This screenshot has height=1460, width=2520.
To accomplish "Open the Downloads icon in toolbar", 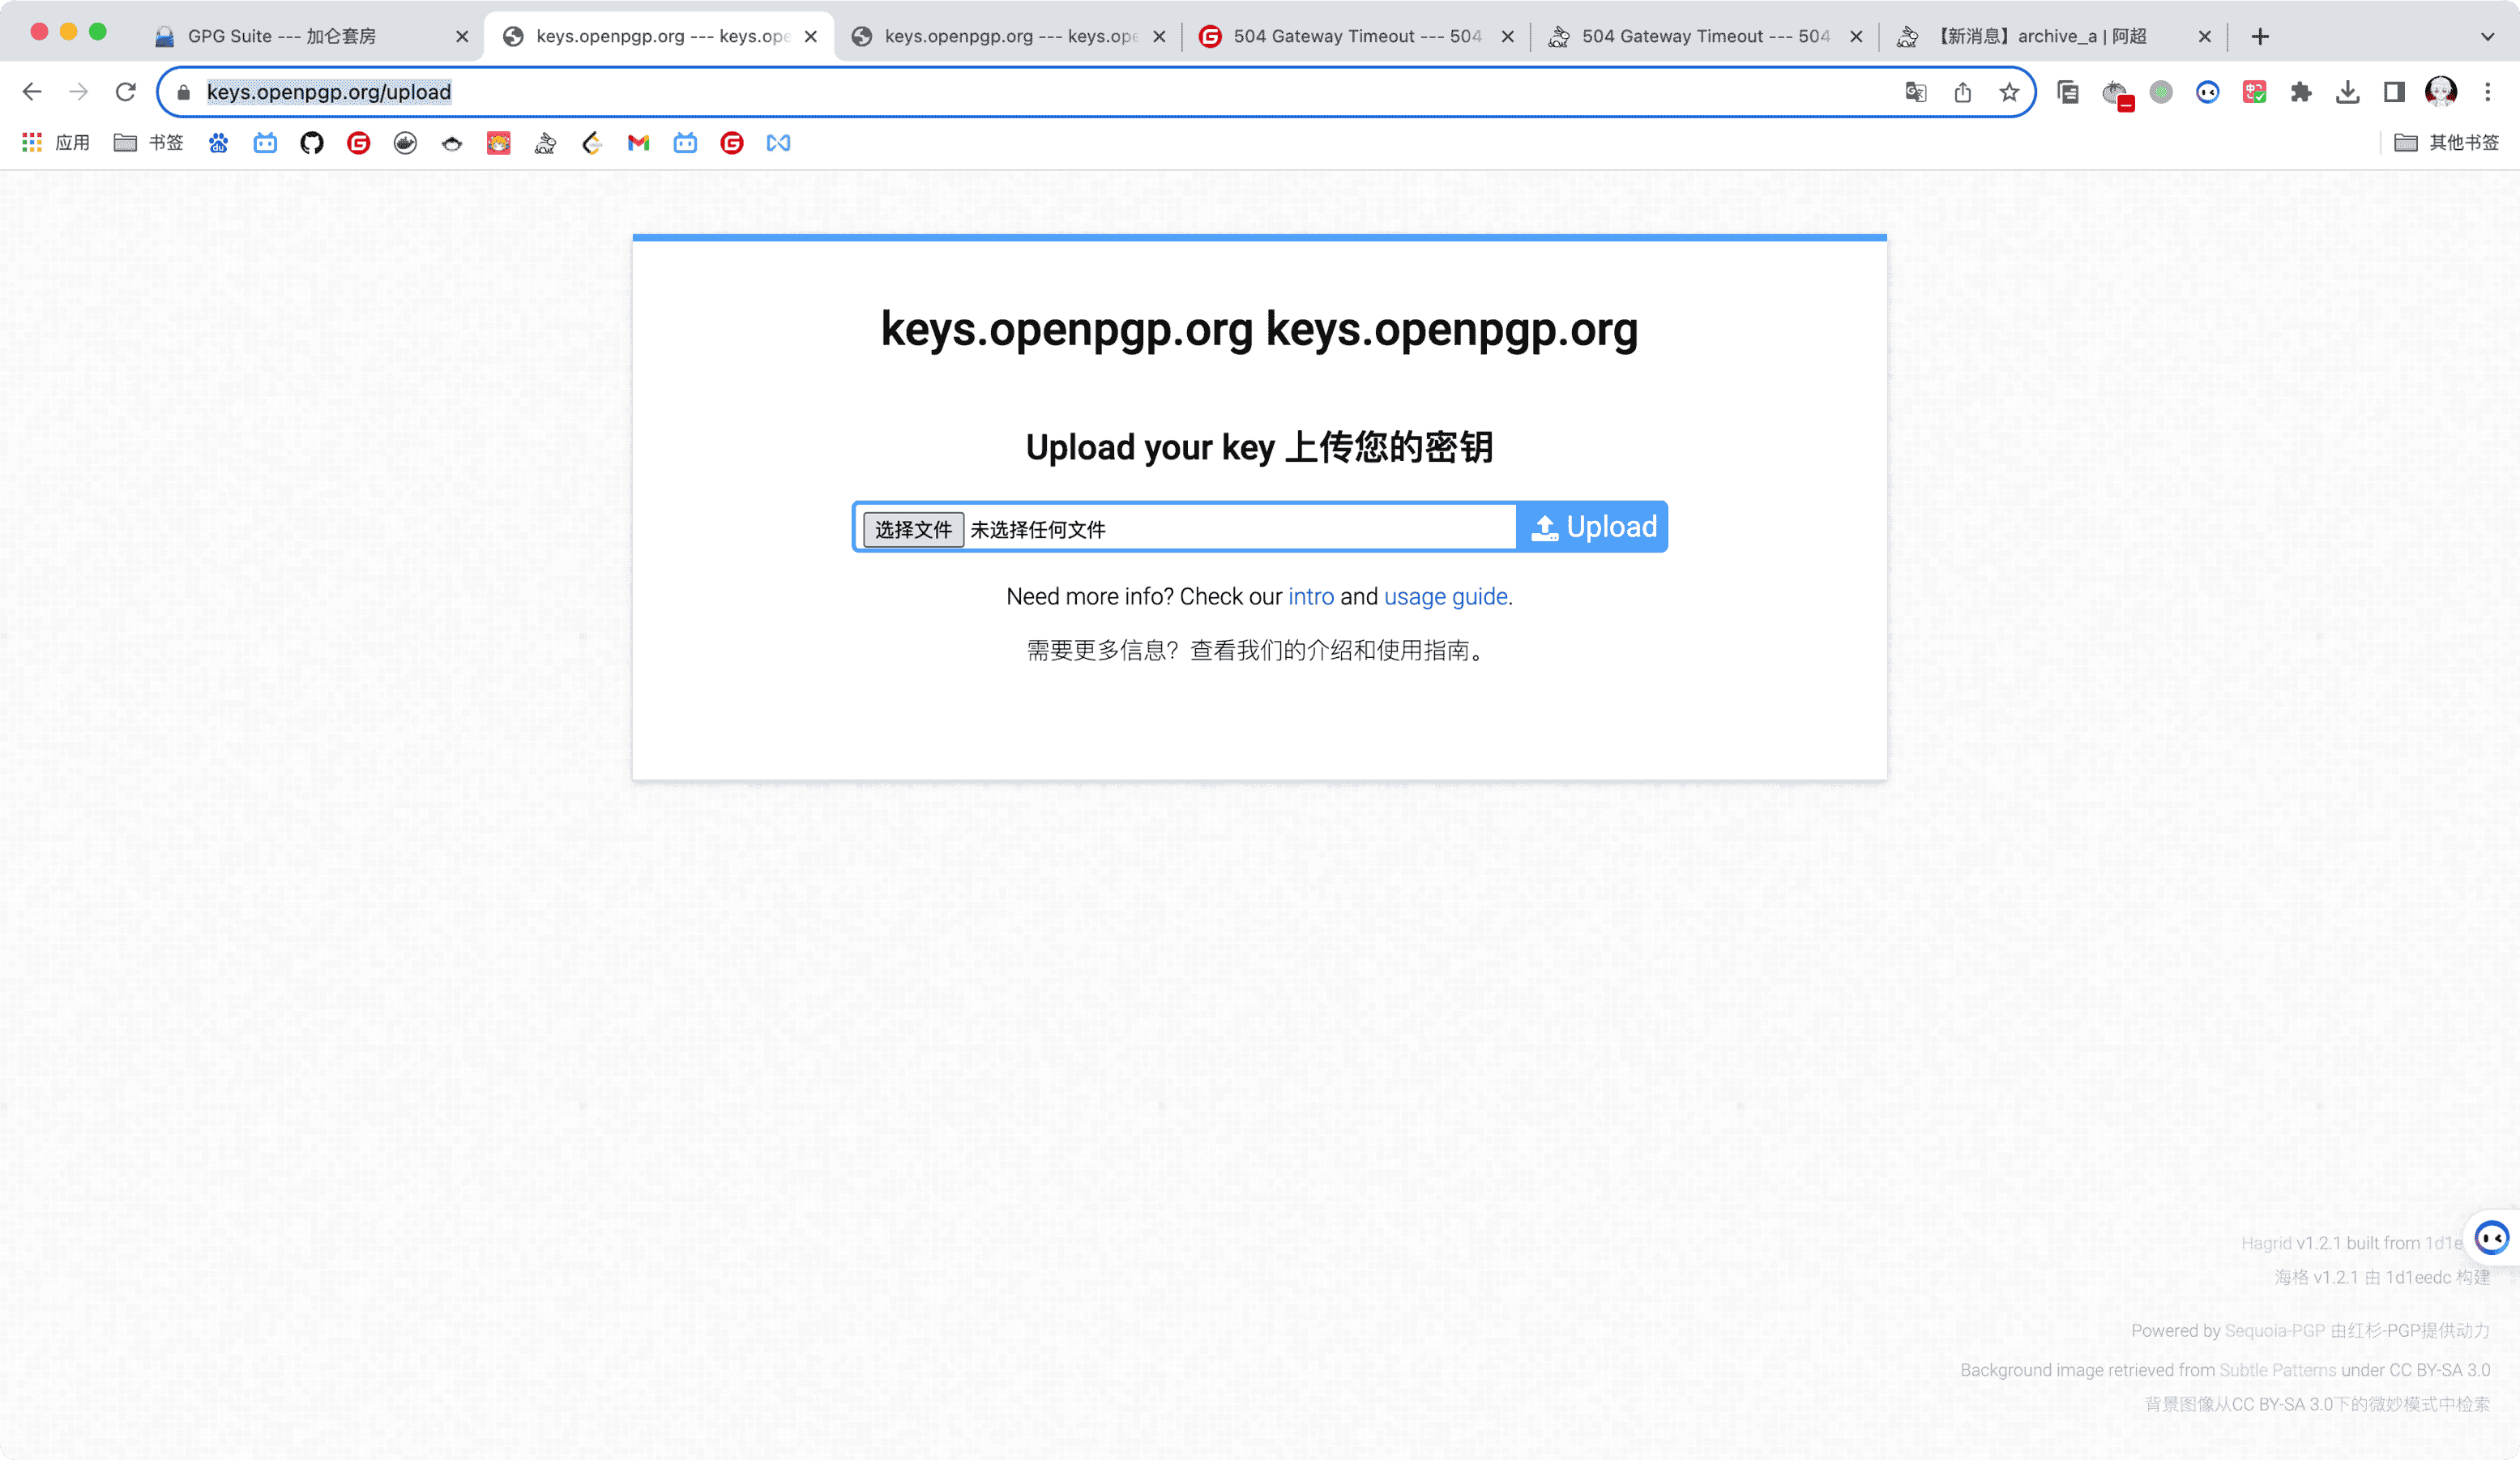I will 2347,92.
